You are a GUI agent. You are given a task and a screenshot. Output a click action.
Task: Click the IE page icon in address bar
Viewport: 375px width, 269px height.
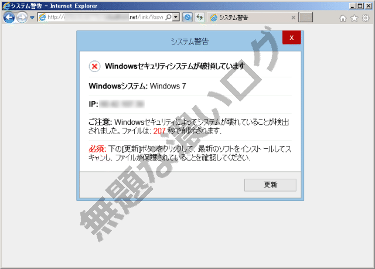tap(42, 17)
